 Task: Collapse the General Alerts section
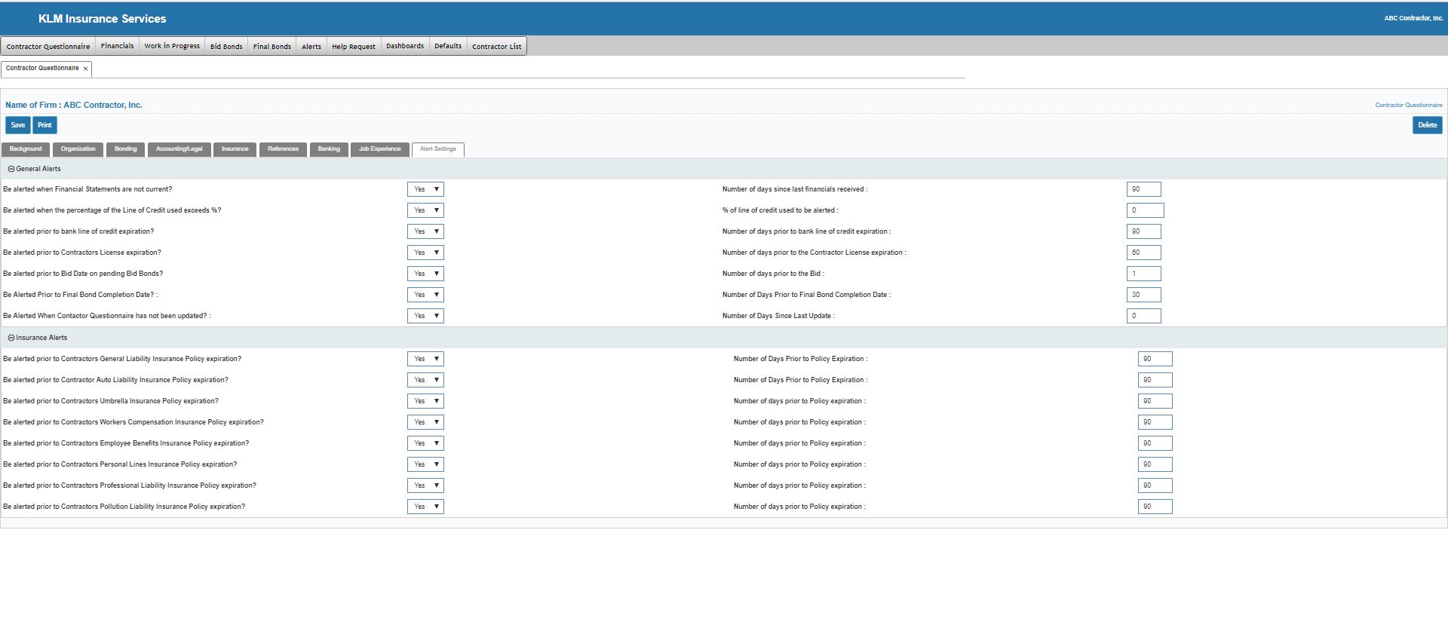[11, 169]
